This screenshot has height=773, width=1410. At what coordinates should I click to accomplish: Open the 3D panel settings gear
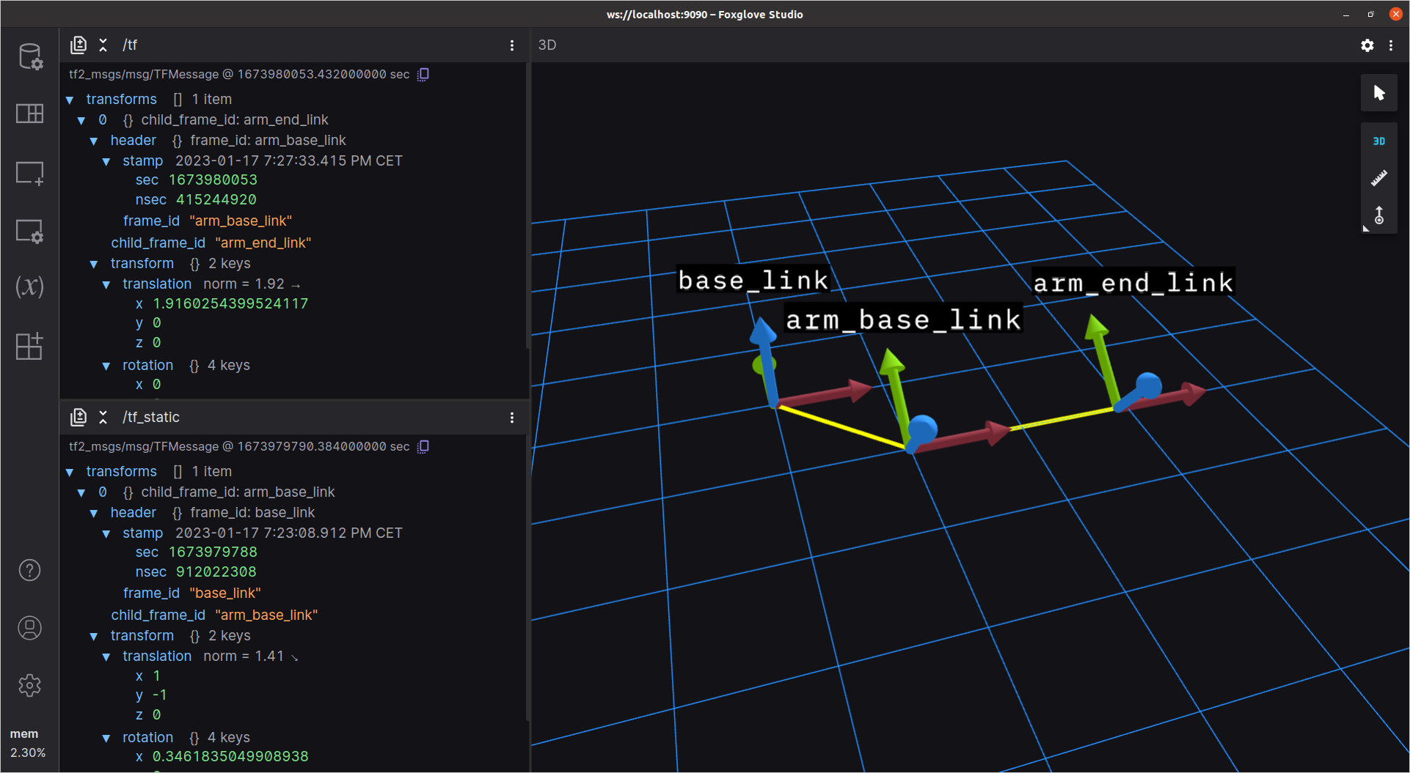click(x=1367, y=45)
